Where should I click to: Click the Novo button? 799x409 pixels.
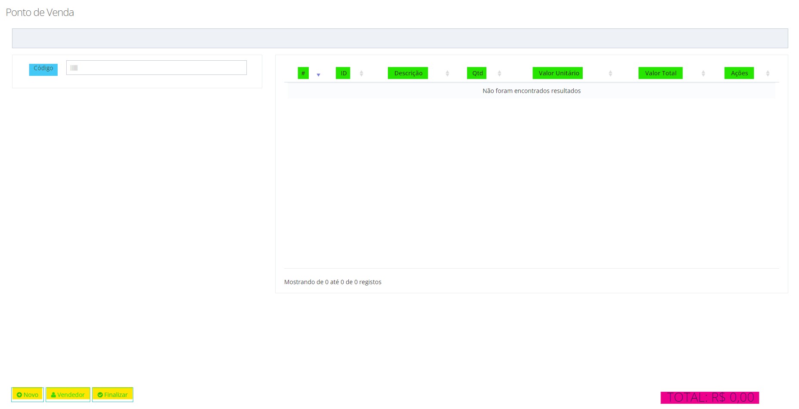(x=28, y=395)
